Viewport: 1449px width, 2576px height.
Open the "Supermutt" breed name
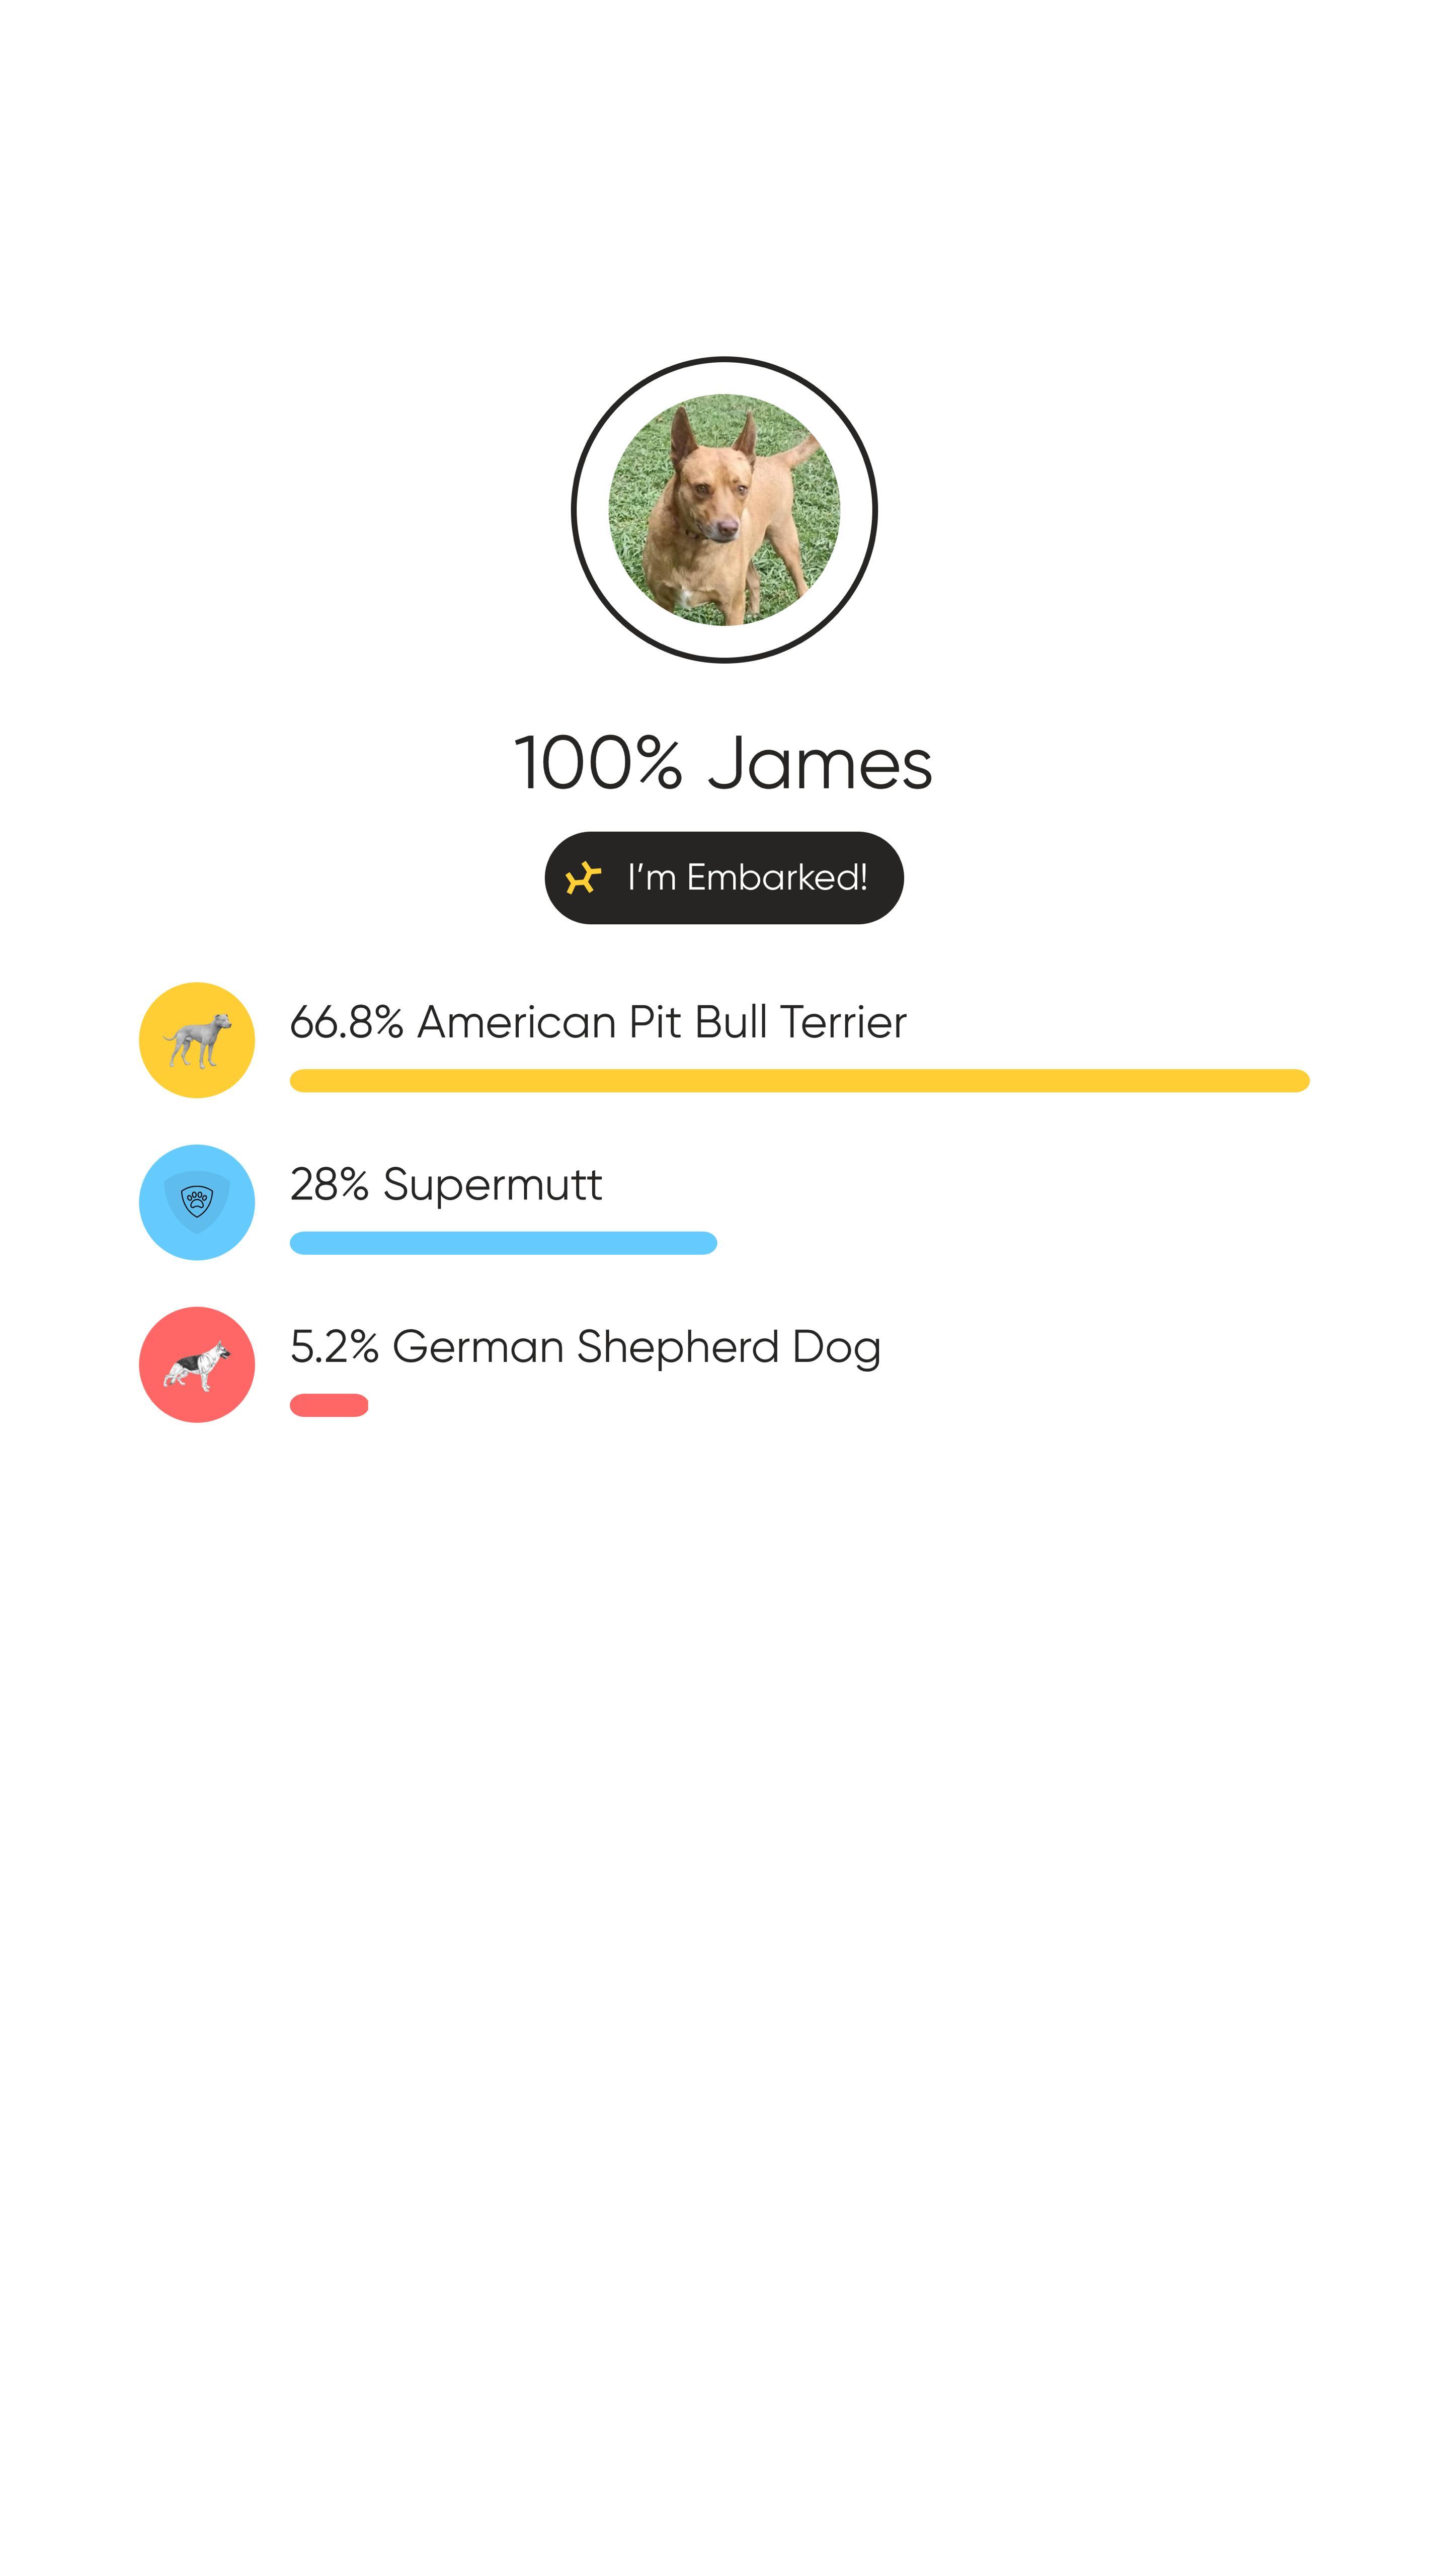[492, 1185]
